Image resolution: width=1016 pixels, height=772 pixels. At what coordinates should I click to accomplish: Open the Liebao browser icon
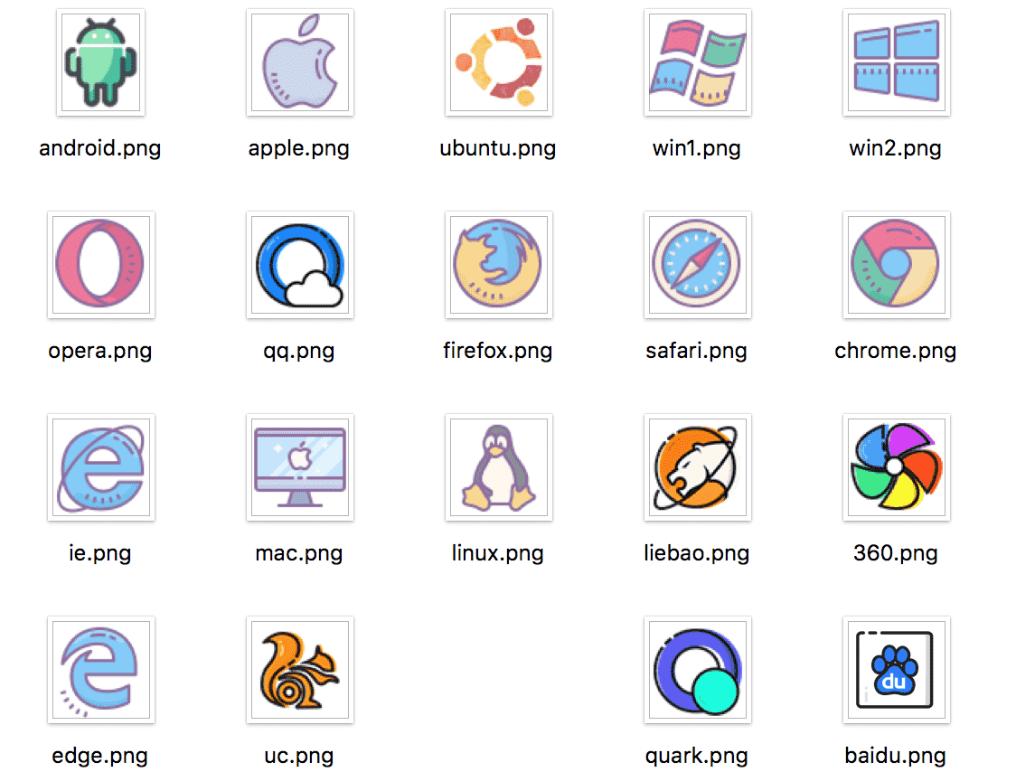click(697, 466)
